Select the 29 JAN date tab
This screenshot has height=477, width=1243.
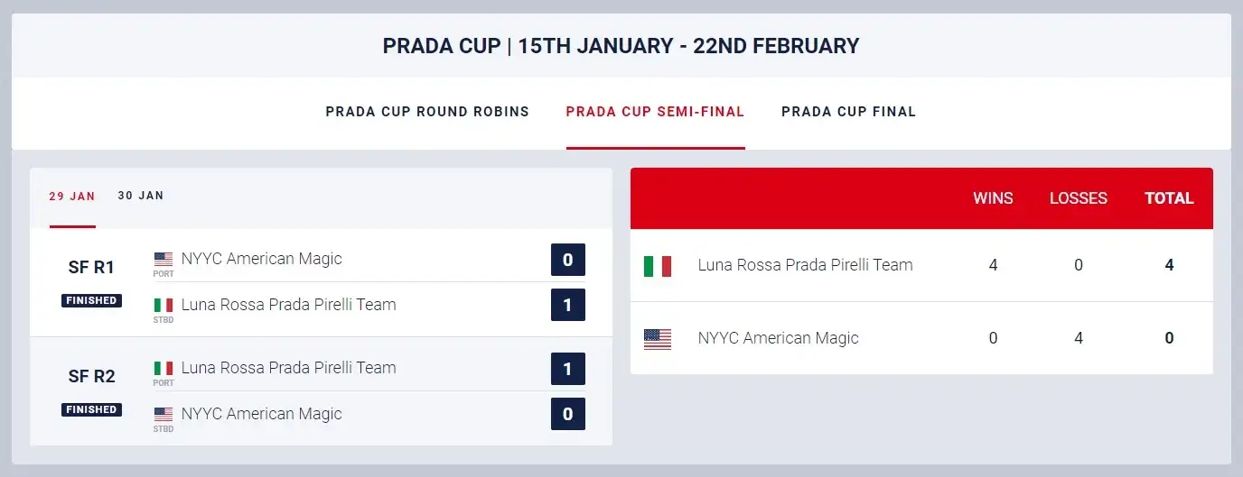click(x=72, y=196)
